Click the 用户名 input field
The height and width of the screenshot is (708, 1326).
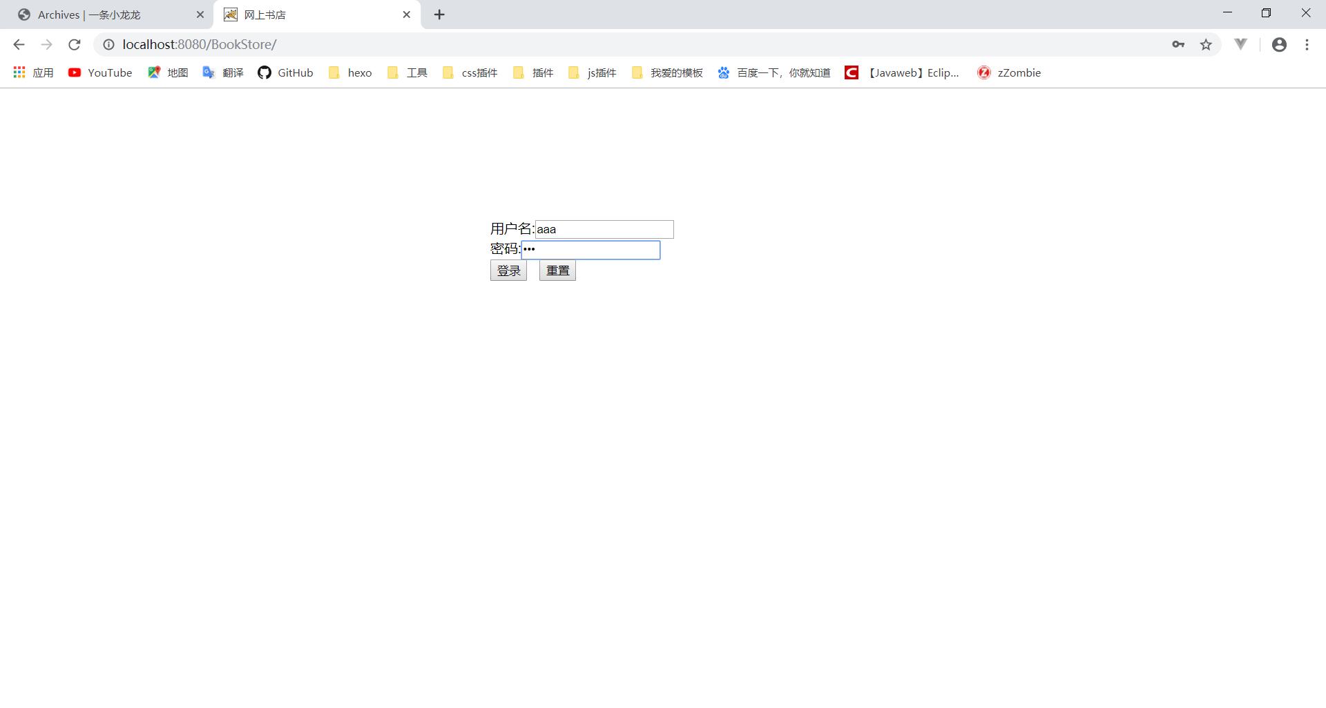coord(604,230)
